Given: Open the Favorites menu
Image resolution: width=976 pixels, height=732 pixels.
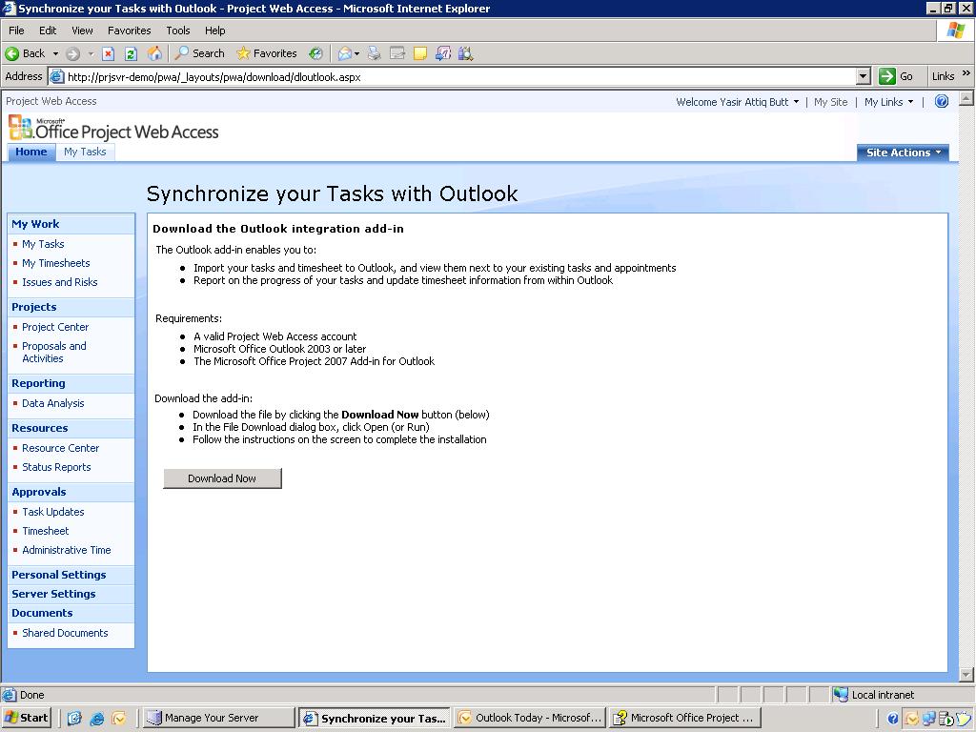Looking at the screenshot, I should (x=129, y=30).
